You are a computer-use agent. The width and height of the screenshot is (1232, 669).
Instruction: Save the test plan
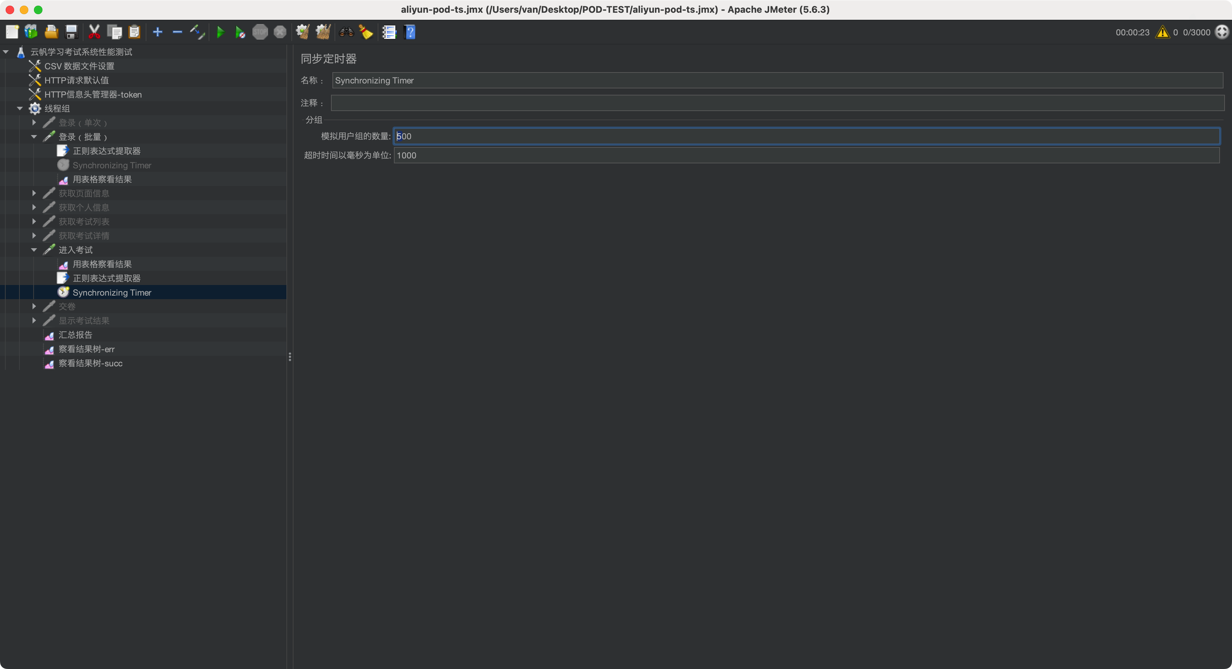71,32
